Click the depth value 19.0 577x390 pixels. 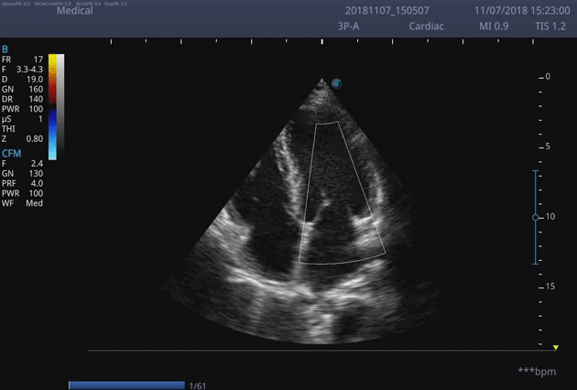coord(35,79)
